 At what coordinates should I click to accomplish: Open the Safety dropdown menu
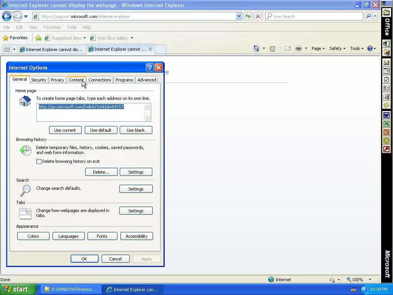pos(337,48)
